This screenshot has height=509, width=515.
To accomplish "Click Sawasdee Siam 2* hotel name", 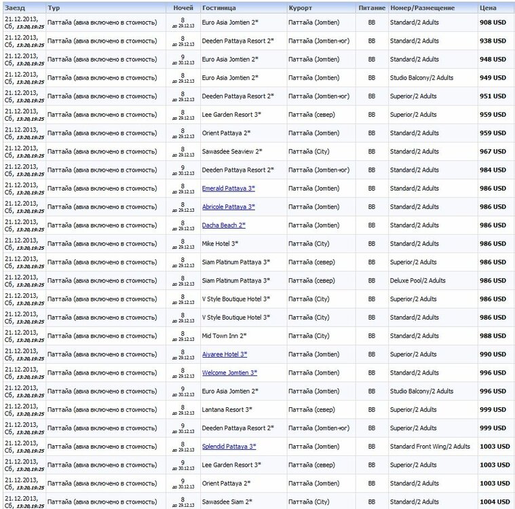I will [227, 502].
